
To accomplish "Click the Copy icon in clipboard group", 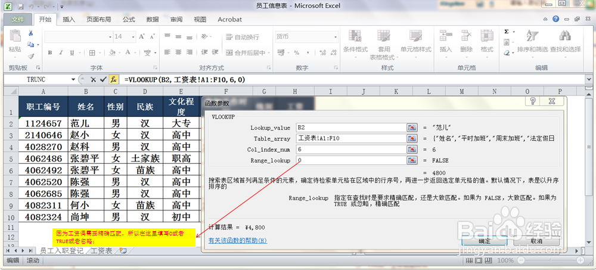I will click(x=31, y=45).
